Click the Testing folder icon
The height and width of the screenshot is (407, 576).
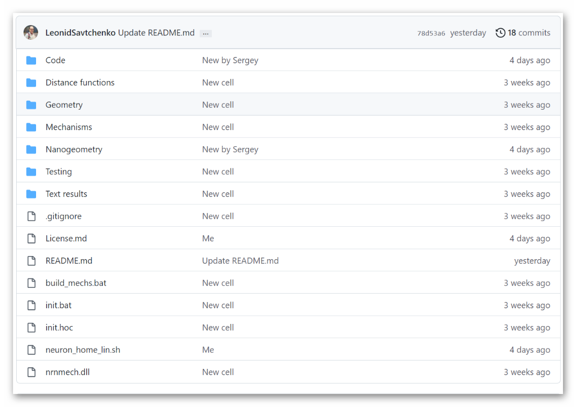click(31, 172)
